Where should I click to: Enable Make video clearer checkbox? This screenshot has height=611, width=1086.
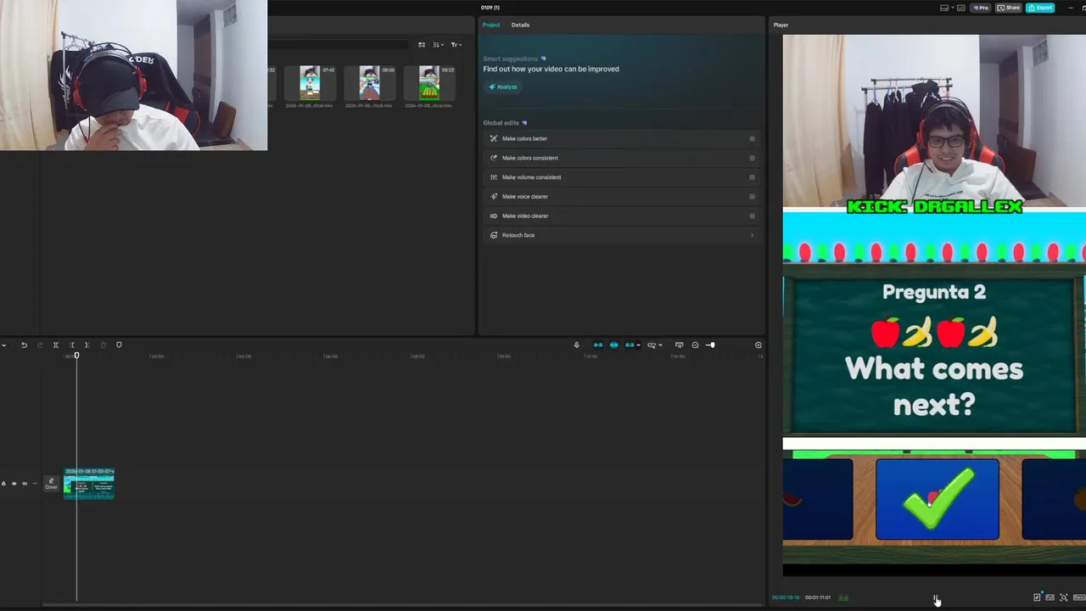tap(752, 216)
